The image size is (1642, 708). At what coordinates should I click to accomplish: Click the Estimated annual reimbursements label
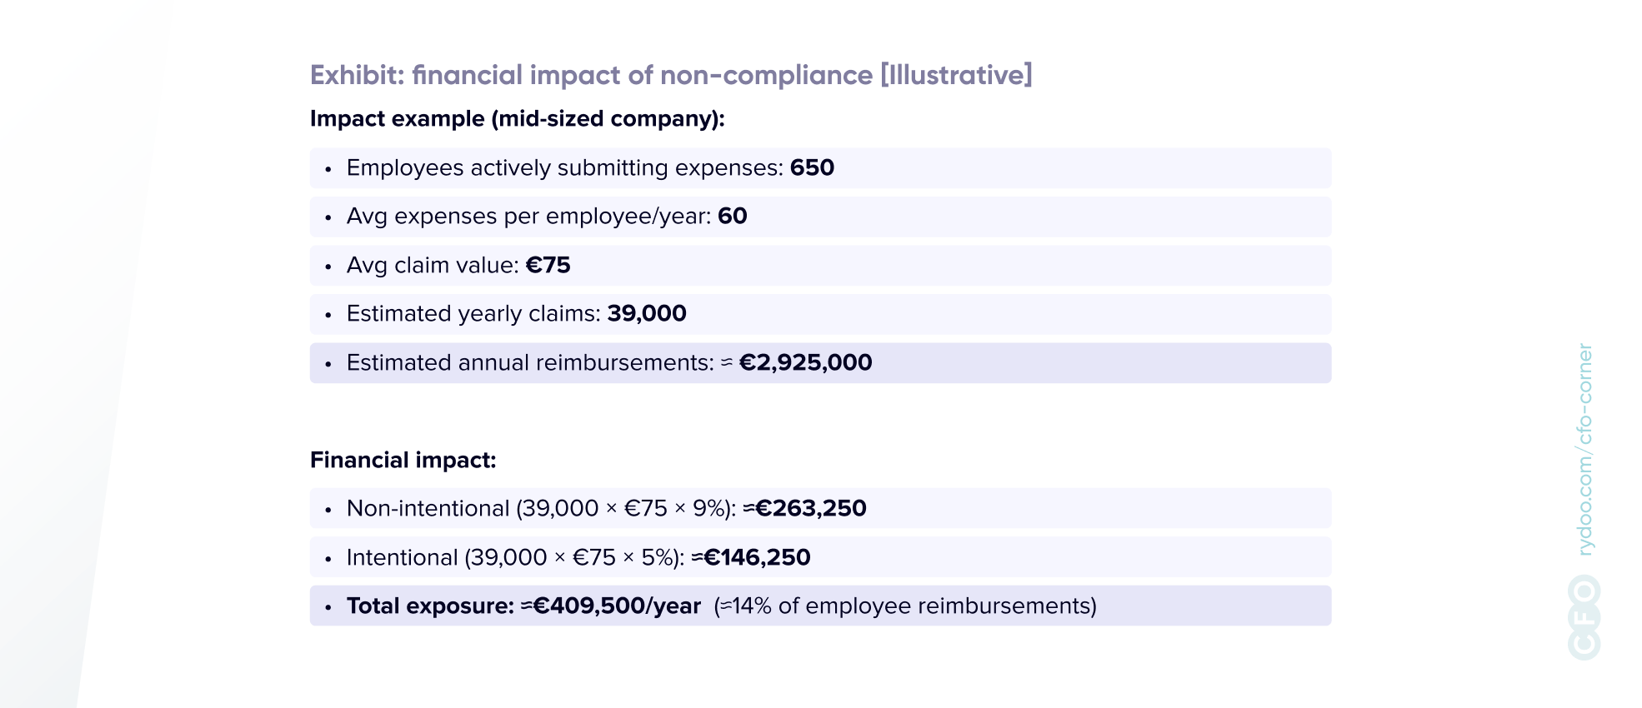click(x=530, y=363)
